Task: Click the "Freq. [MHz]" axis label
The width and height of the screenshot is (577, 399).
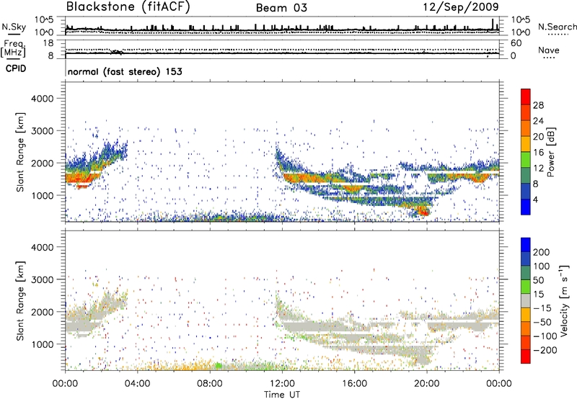Action: point(14,48)
